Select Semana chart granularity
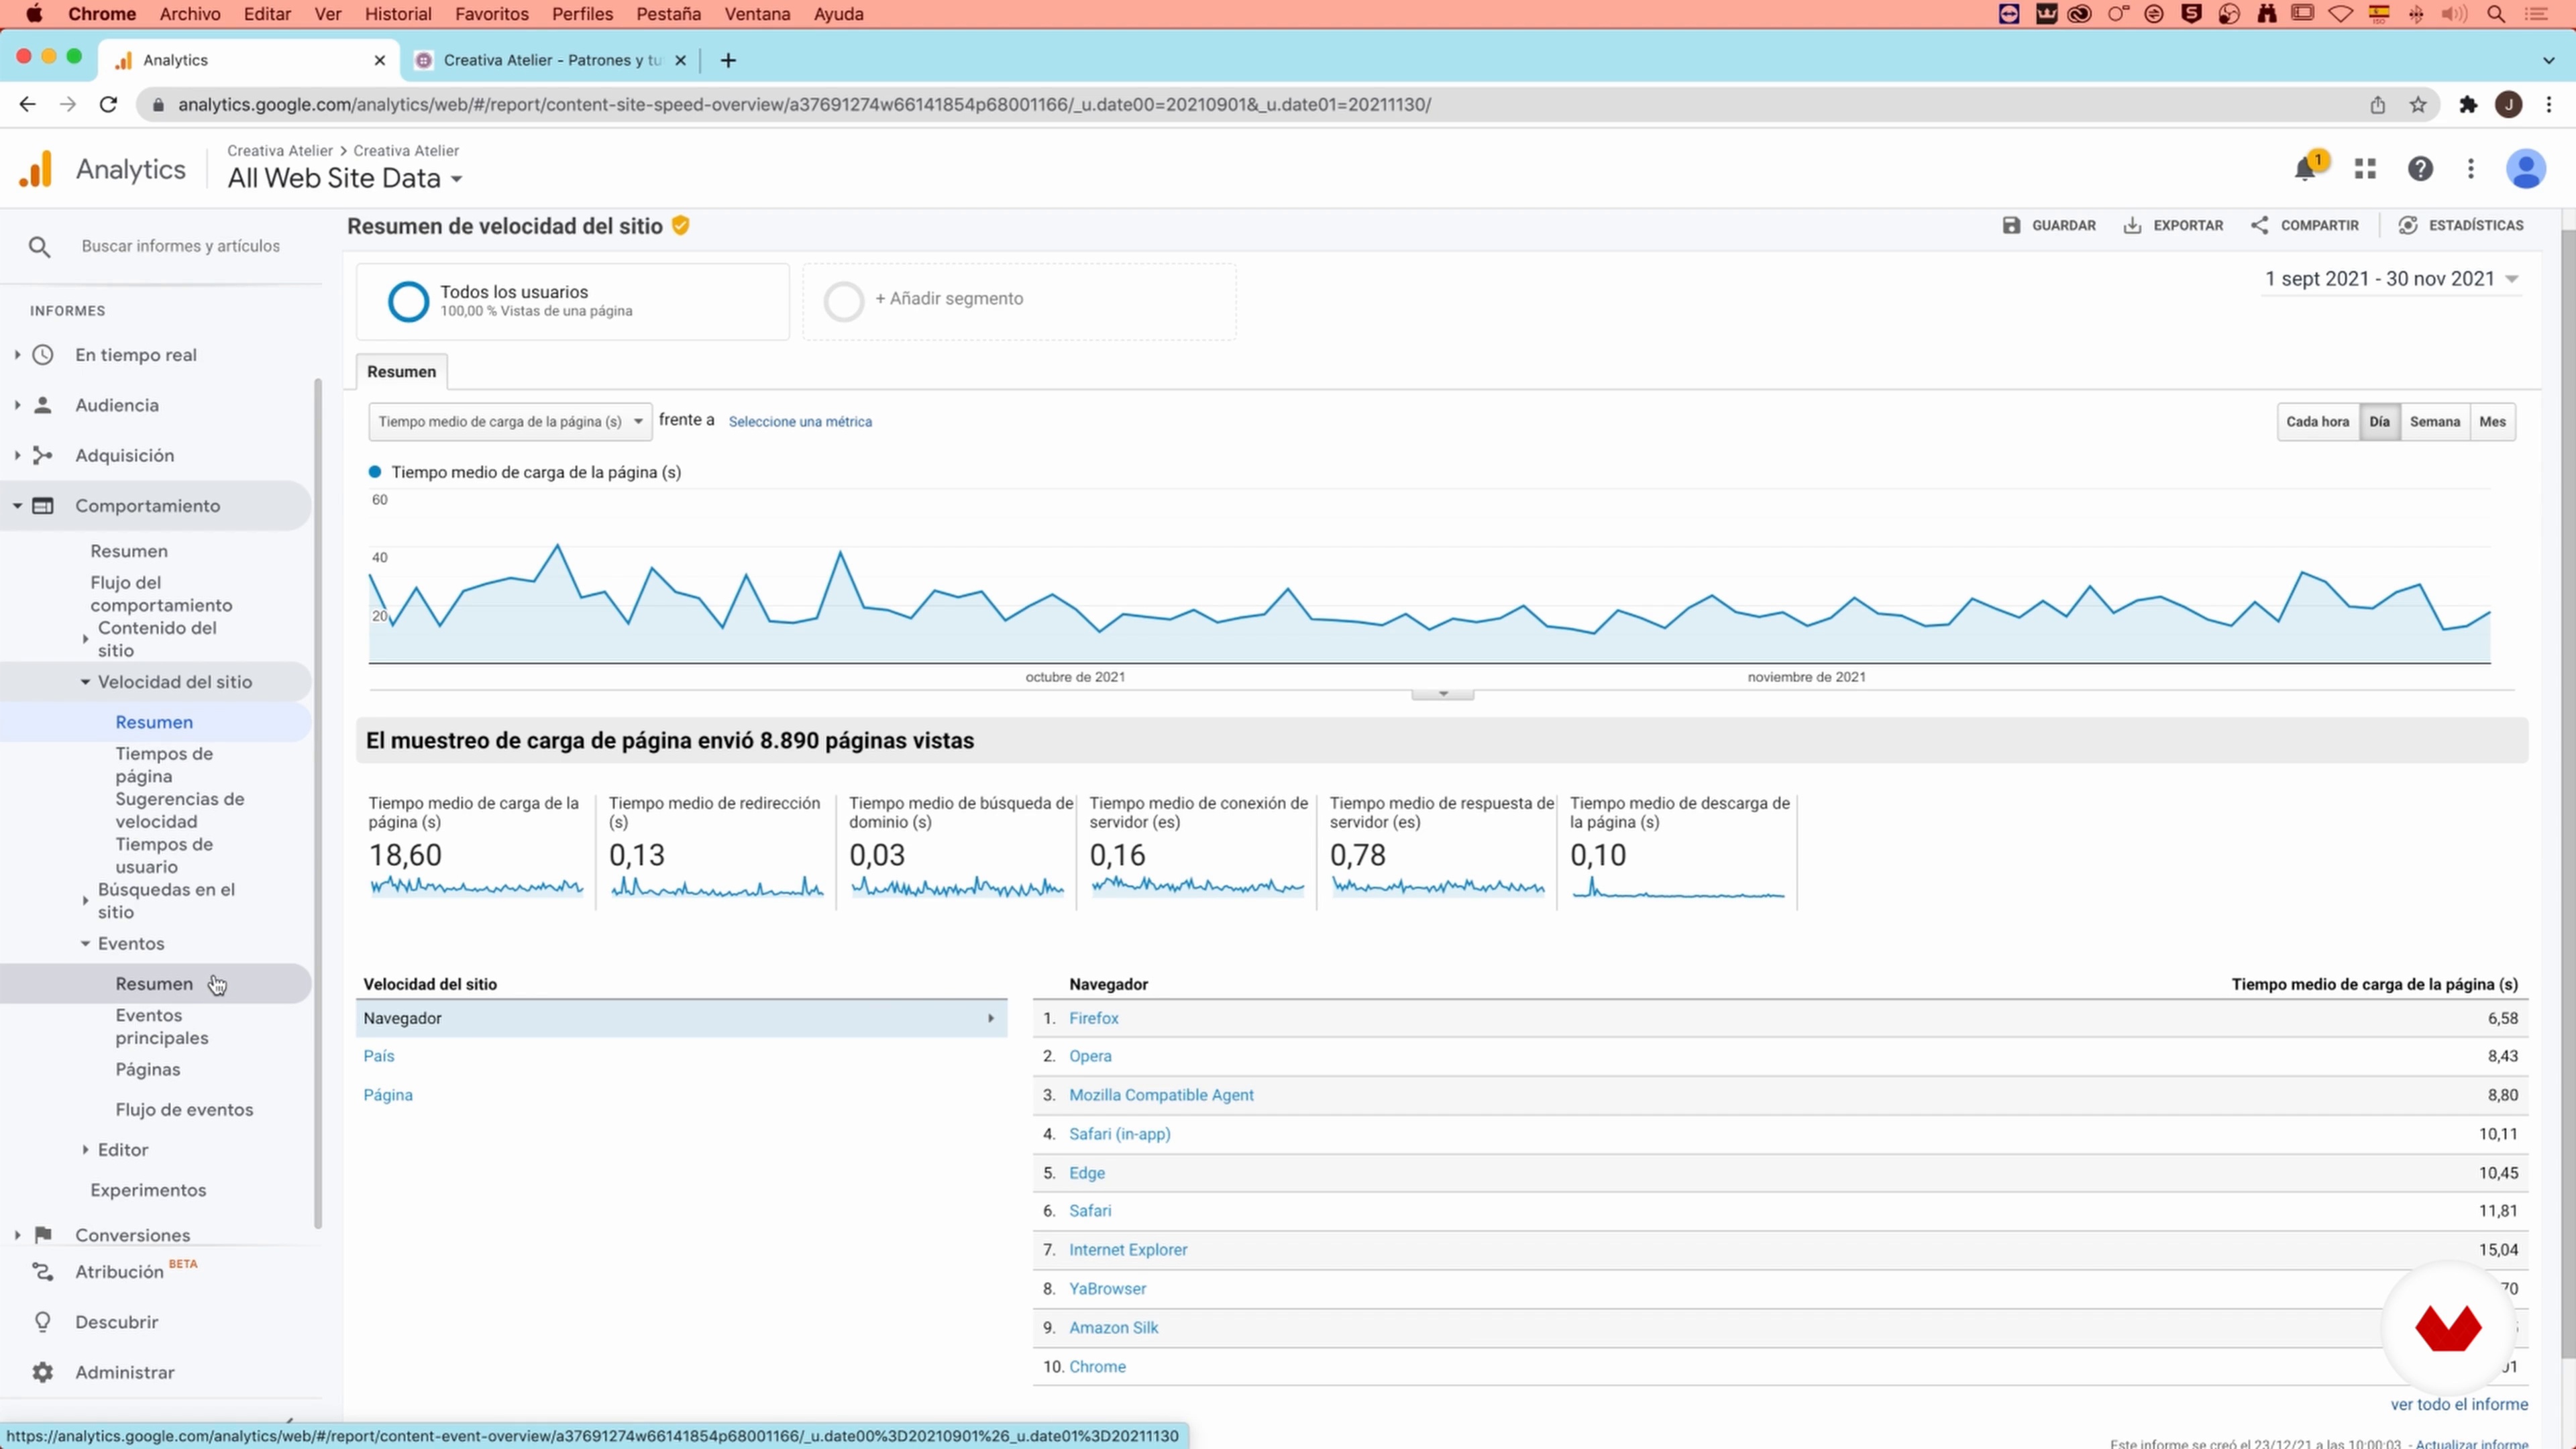Screen dimensions: 2576x1449 [x=2434, y=422]
